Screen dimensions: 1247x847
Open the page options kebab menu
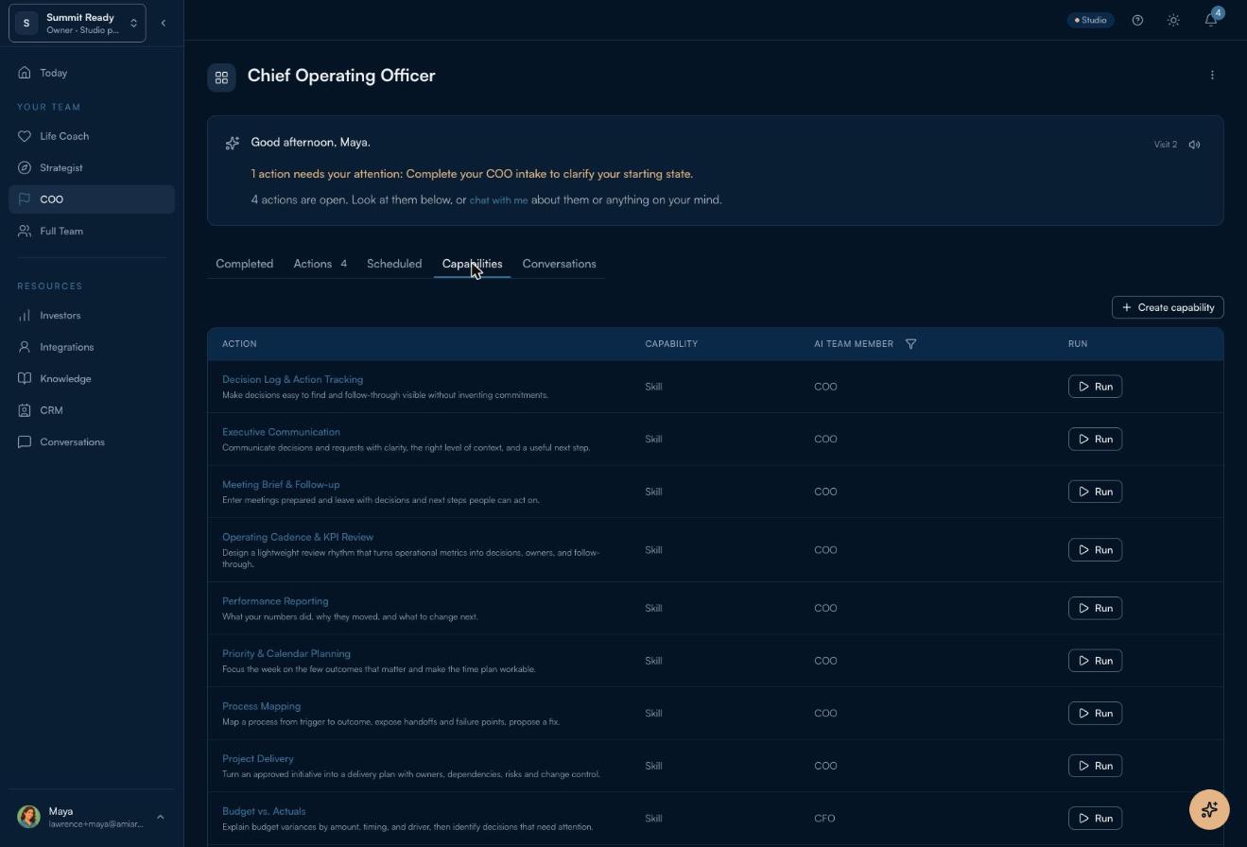pos(1212,75)
